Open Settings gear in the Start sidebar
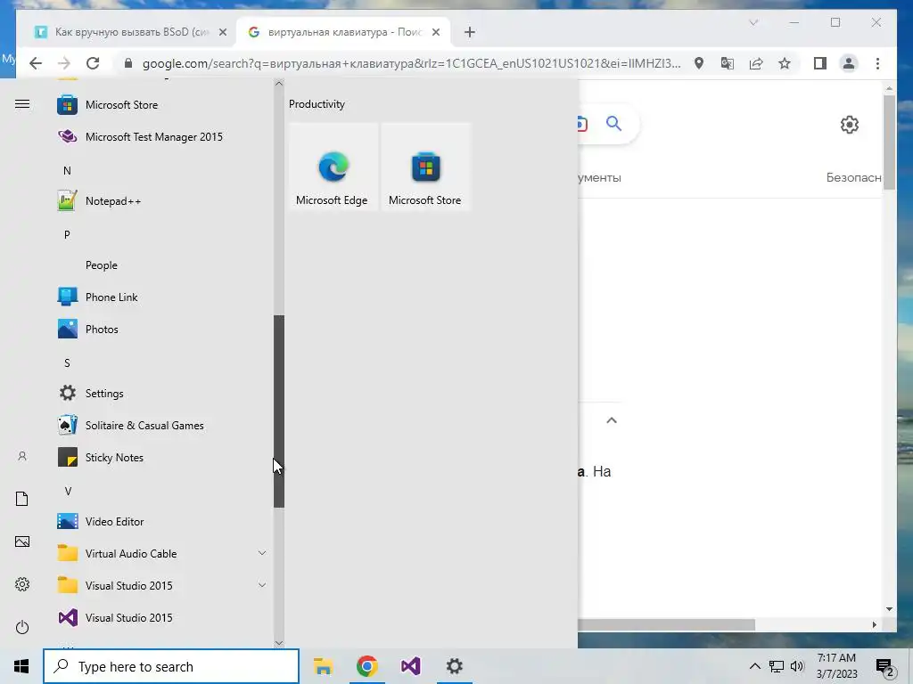Image resolution: width=913 pixels, height=684 pixels. 22,584
